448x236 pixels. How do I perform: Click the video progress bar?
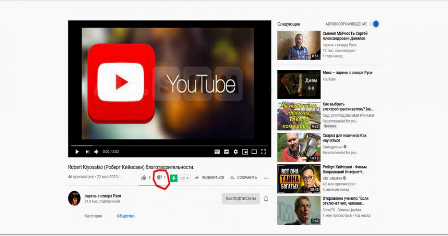tap(170, 146)
